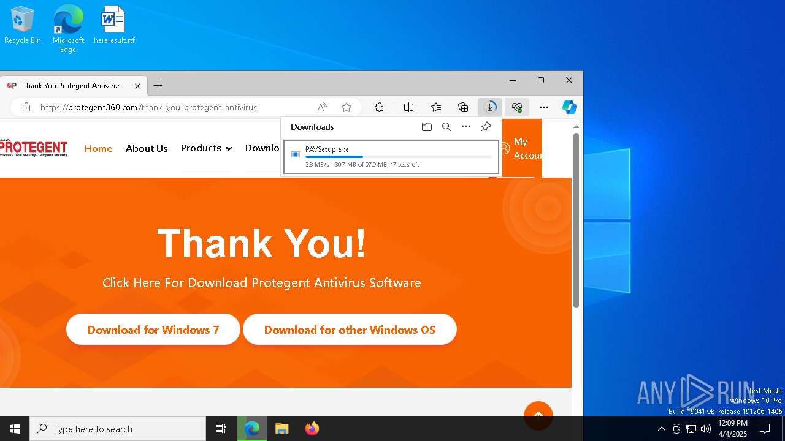Open more options in Downloads panel

pyautogui.click(x=466, y=127)
